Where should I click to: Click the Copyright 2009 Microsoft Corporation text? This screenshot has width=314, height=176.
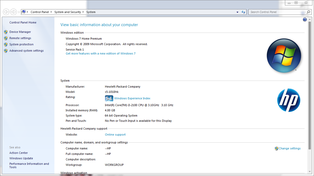pyautogui.click(x=106, y=44)
